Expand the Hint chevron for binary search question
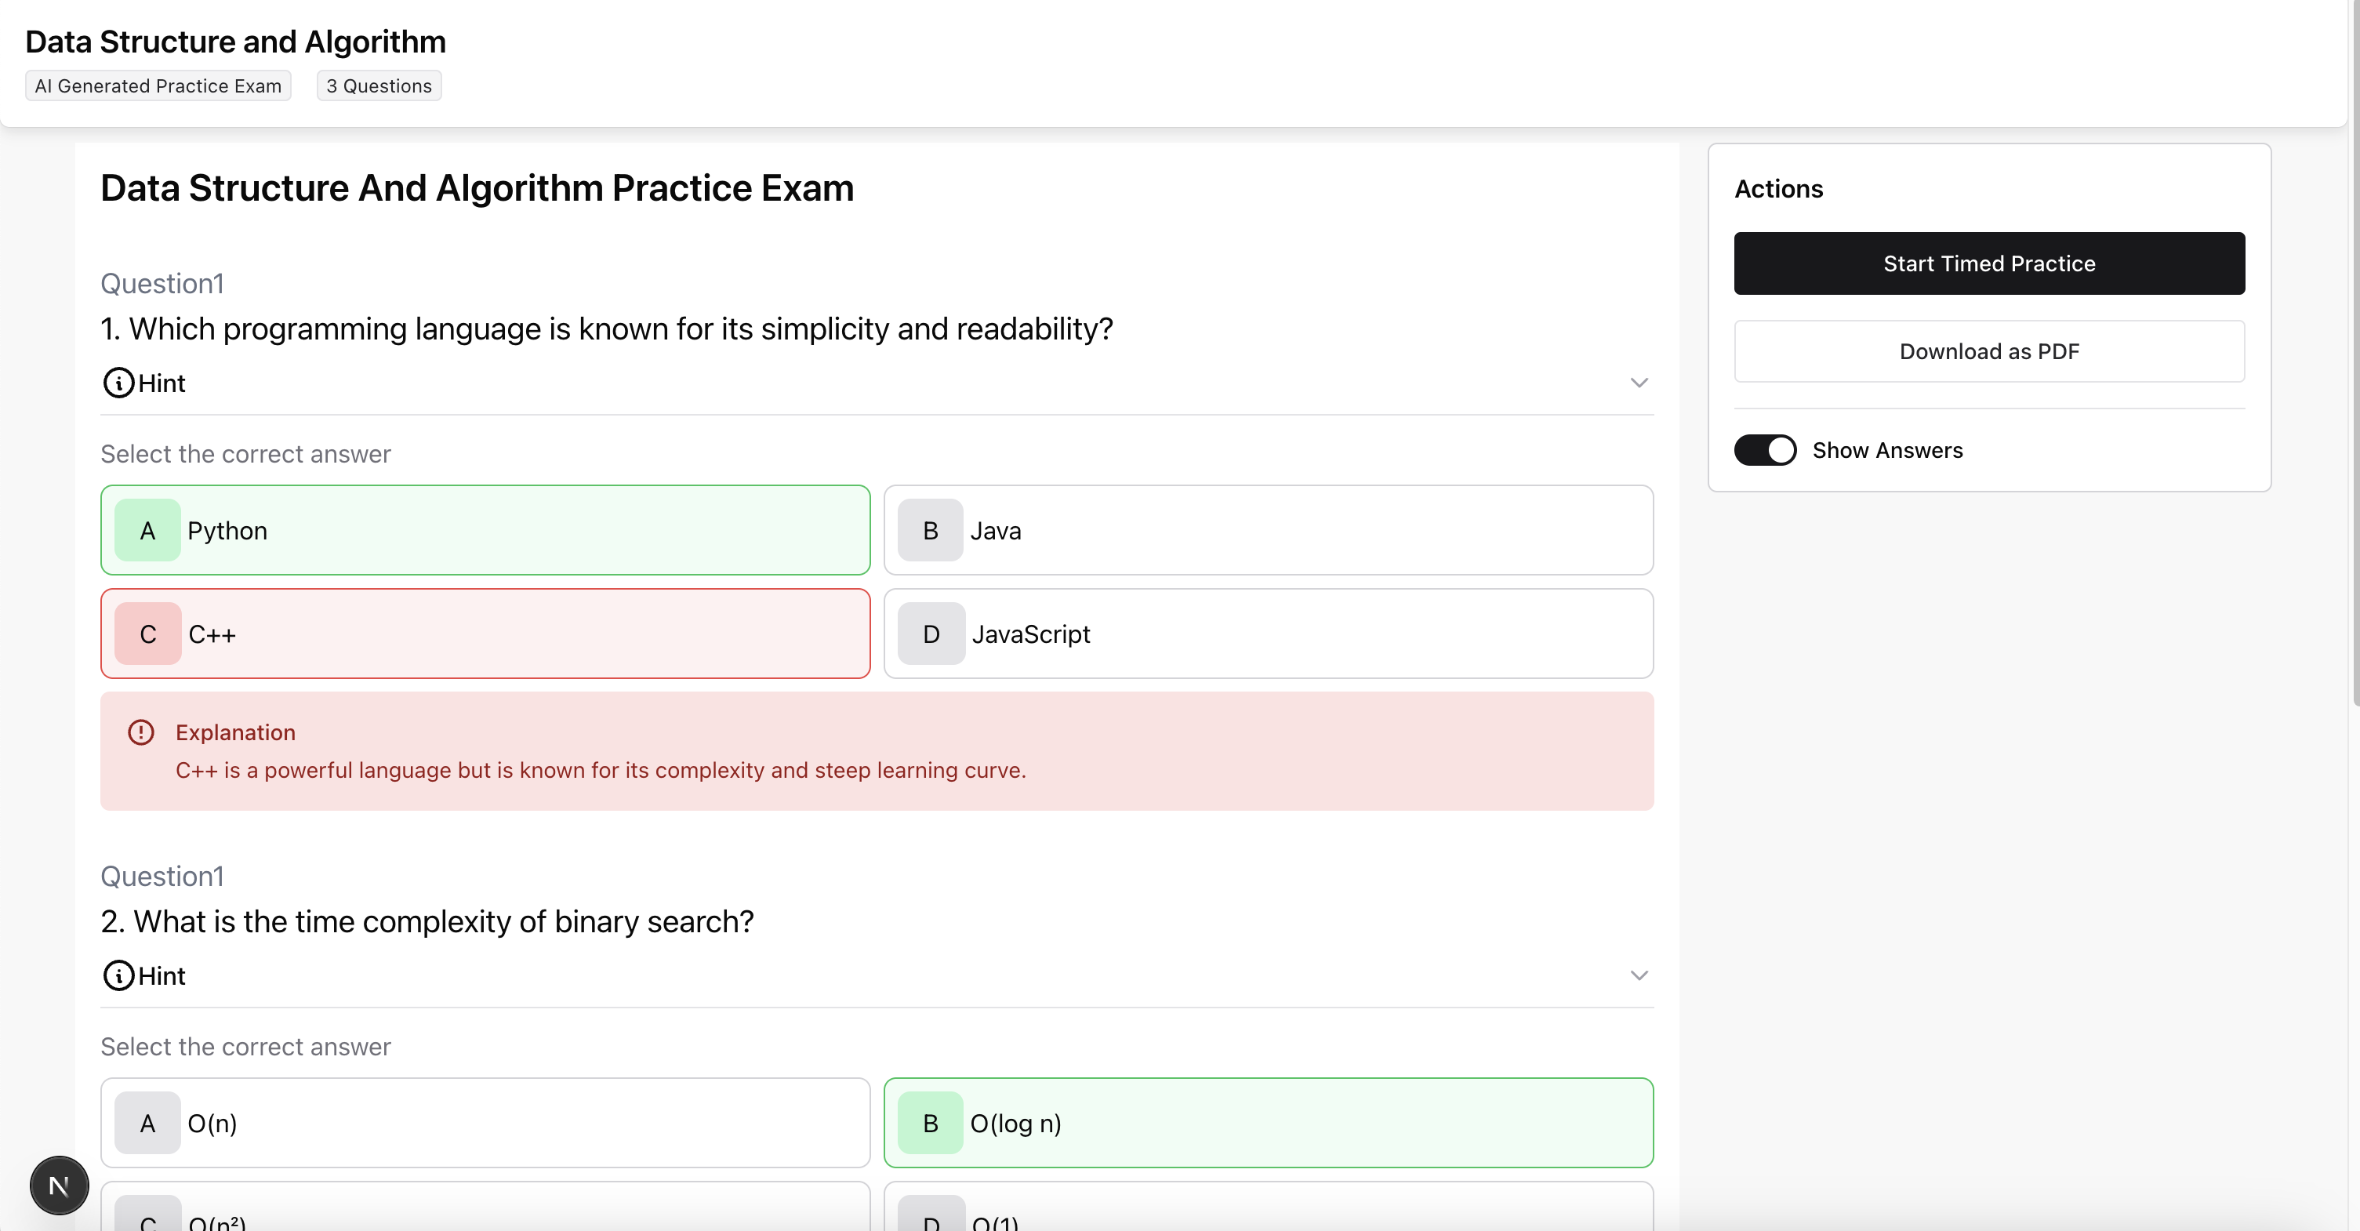 [1640, 975]
